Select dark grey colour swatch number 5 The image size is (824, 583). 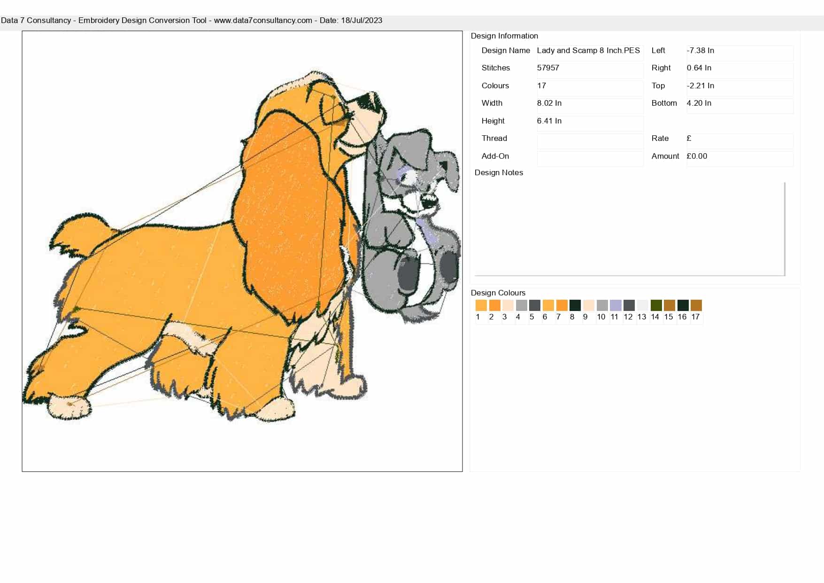534,305
